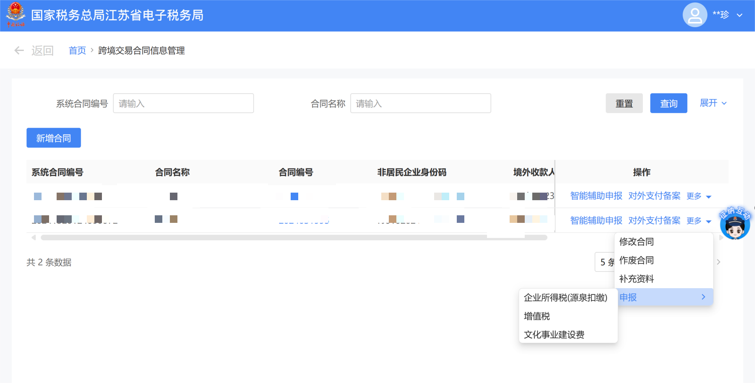Focus the 系统合同编号 input field

point(183,103)
